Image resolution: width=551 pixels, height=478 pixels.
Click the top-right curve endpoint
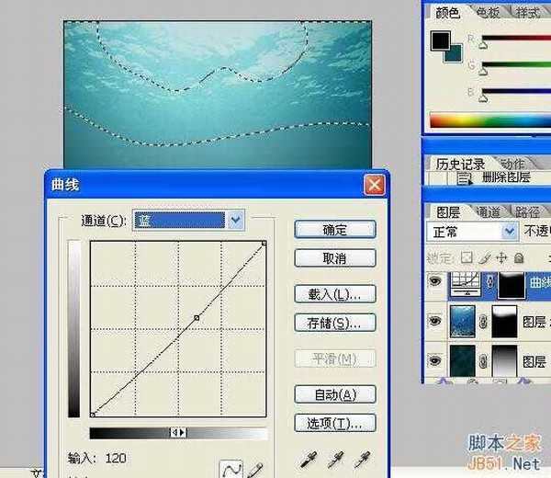[x=264, y=243]
